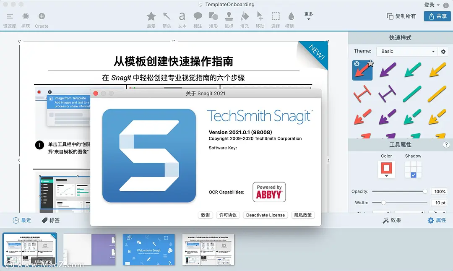Image resolution: width=453 pixels, height=271 pixels.
Task: Open the red Color swatch picker
Action: tap(386, 169)
